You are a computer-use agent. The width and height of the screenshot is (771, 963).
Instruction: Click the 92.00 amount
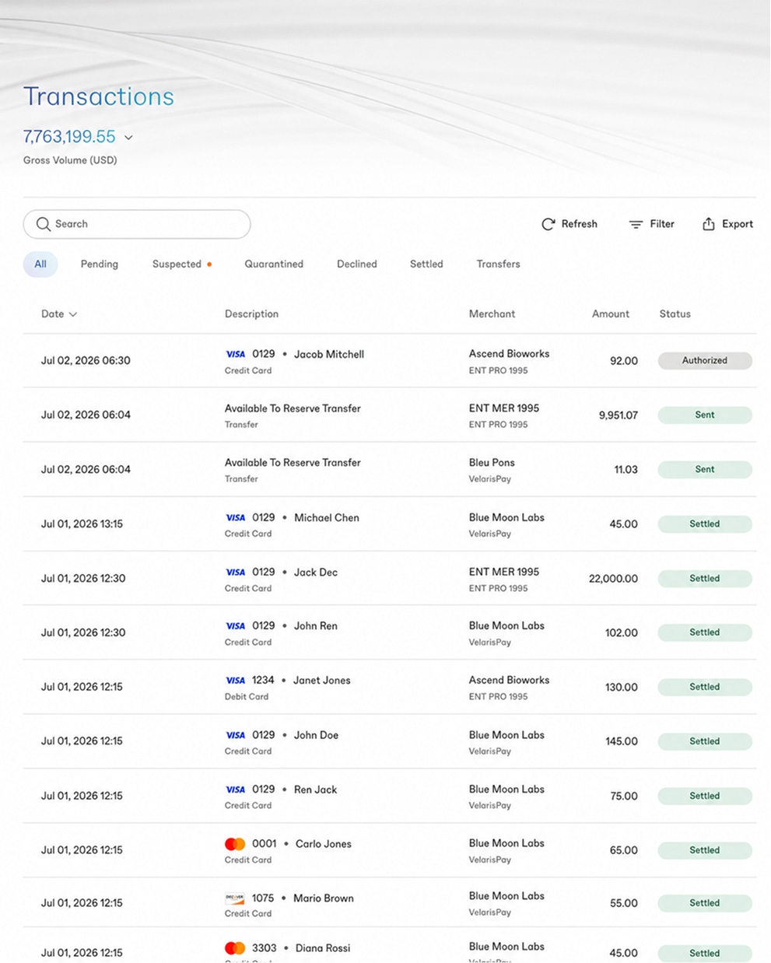pyautogui.click(x=624, y=361)
